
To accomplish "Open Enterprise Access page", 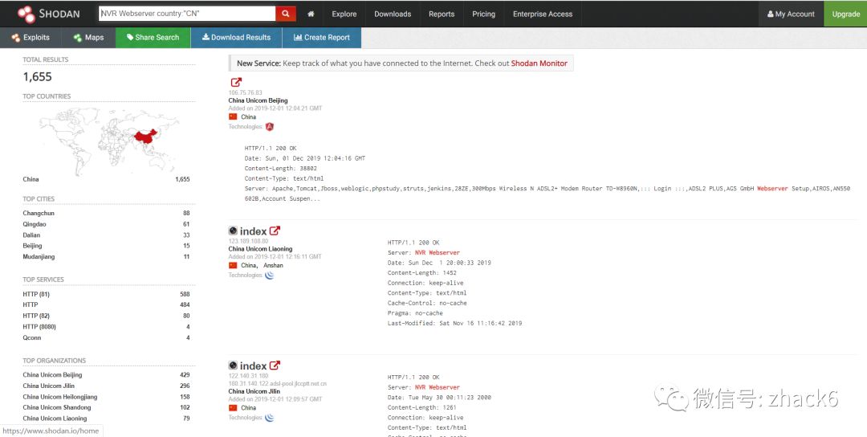I will point(543,14).
